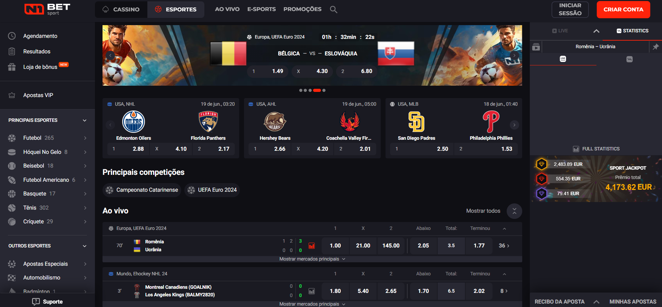Select Hóquei No Gelo puck icon
The width and height of the screenshot is (662, 307).
[x=12, y=152]
